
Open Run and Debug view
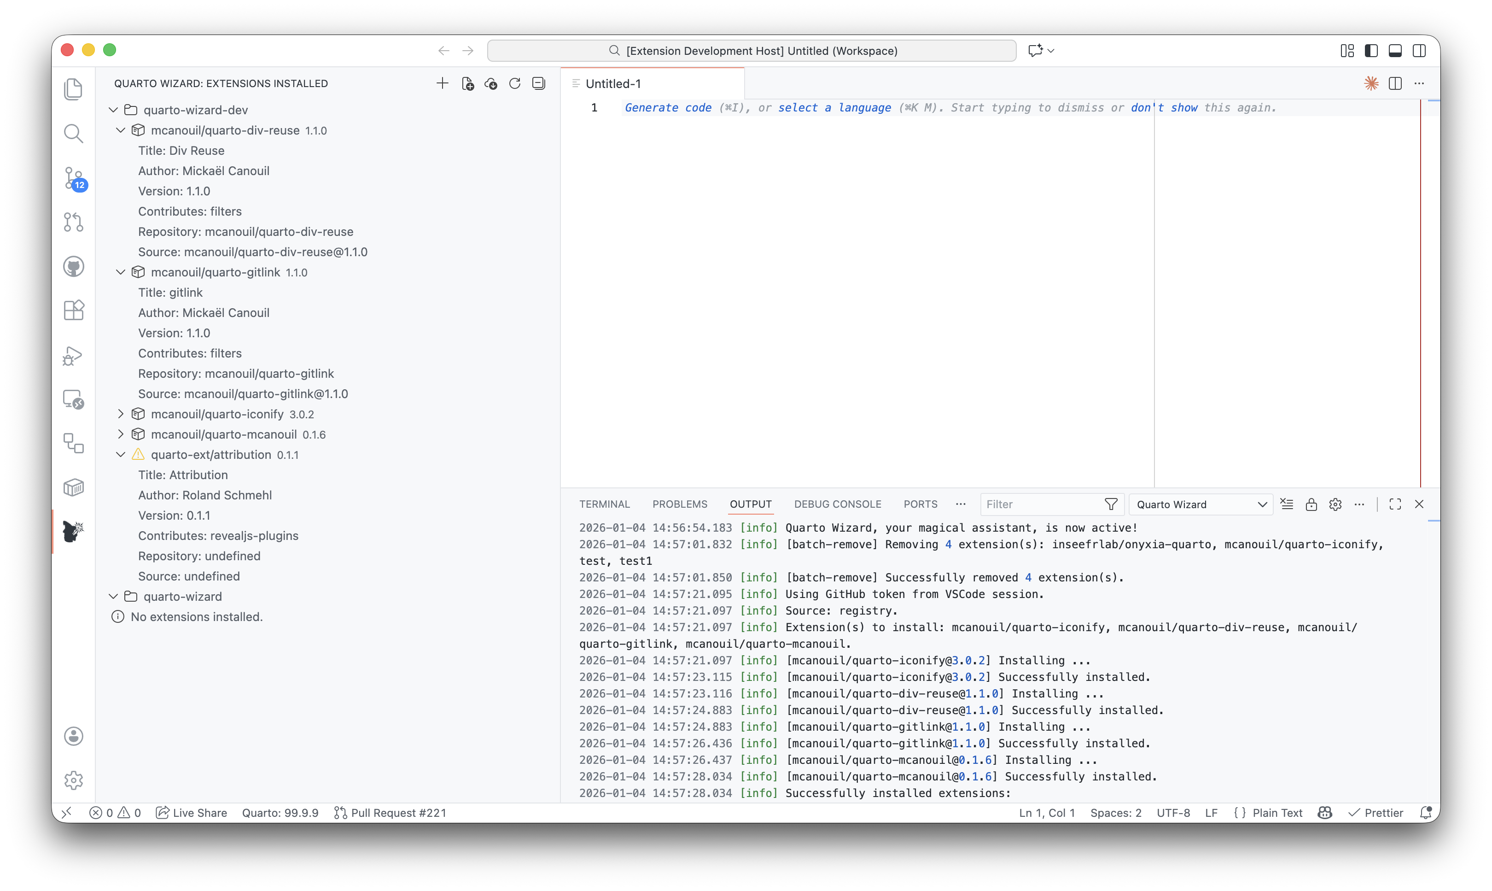click(73, 356)
